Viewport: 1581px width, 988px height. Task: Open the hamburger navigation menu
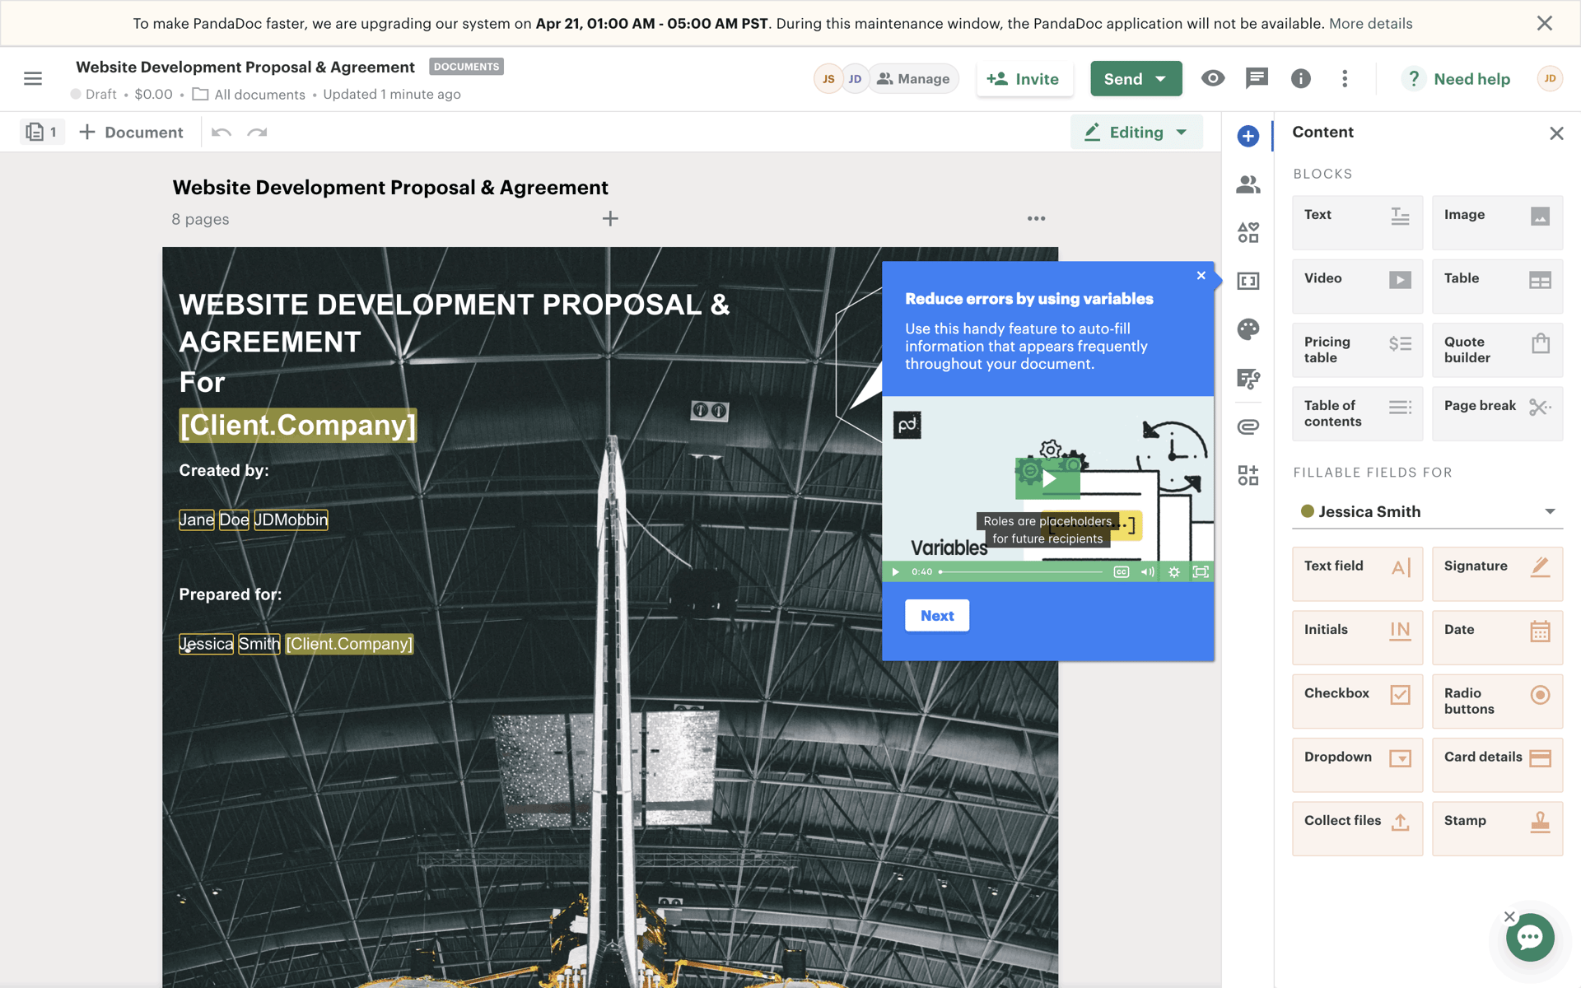click(33, 78)
